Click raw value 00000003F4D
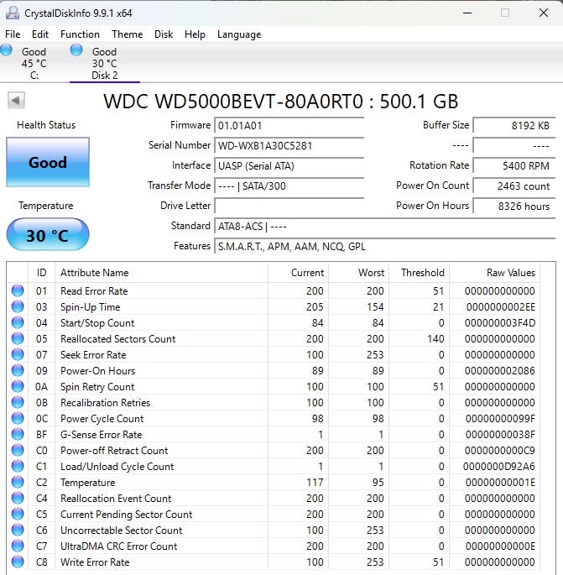The width and height of the screenshot is (563, 575). pyautogui.click(x=500, y=322)
